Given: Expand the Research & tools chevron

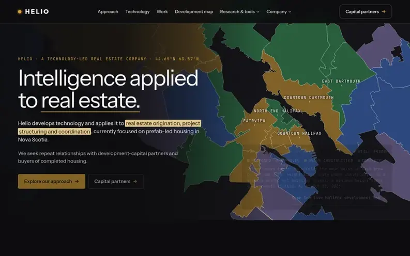Looking at the screenshot, I should click(258, 12).
